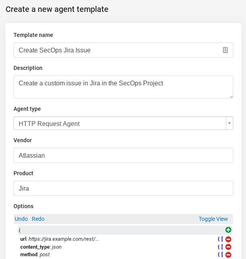Remove the content_type option row
The height and width of the screenshot is (259, 246).
coord(229,247)
